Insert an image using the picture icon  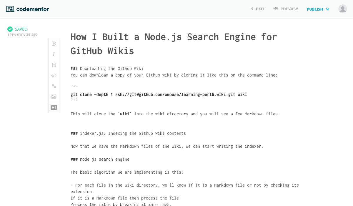click(54, 97)
